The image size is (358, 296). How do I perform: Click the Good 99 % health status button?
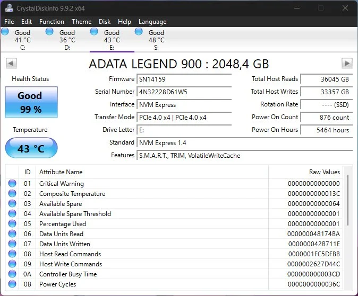[x=31, y=102]
